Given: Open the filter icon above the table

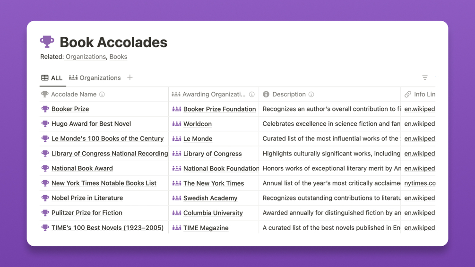Looking at the screenshot, I should pyautogui.click(x=425, y=78).
